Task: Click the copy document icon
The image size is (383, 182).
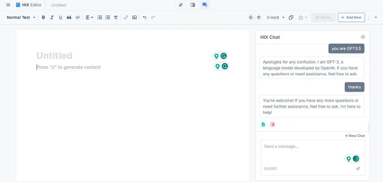Action: pos(291,17)
